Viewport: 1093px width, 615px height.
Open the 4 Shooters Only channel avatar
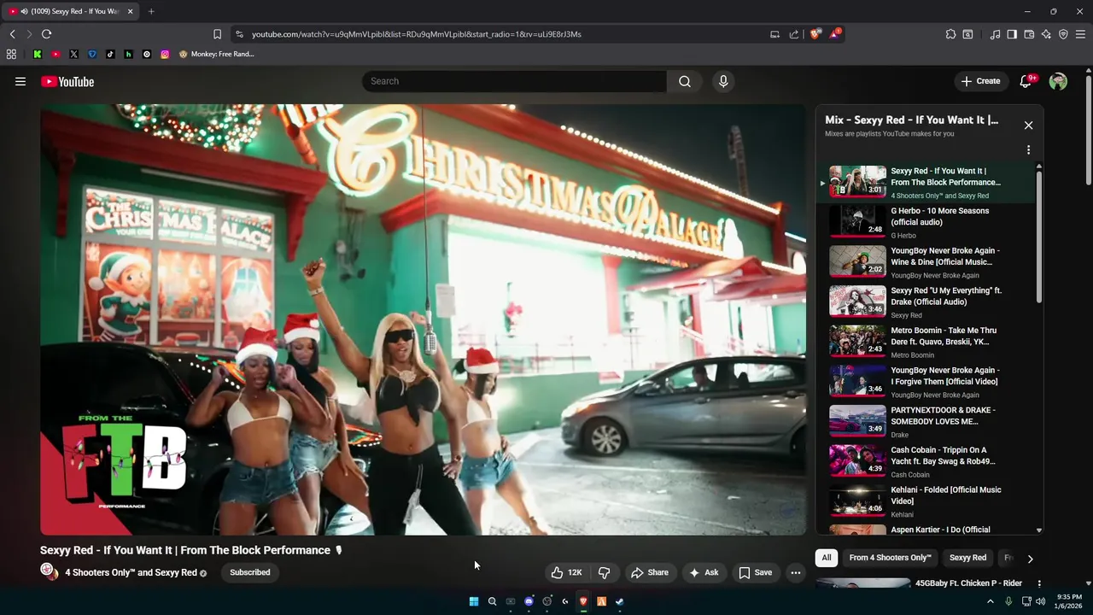tap(49, 571)
